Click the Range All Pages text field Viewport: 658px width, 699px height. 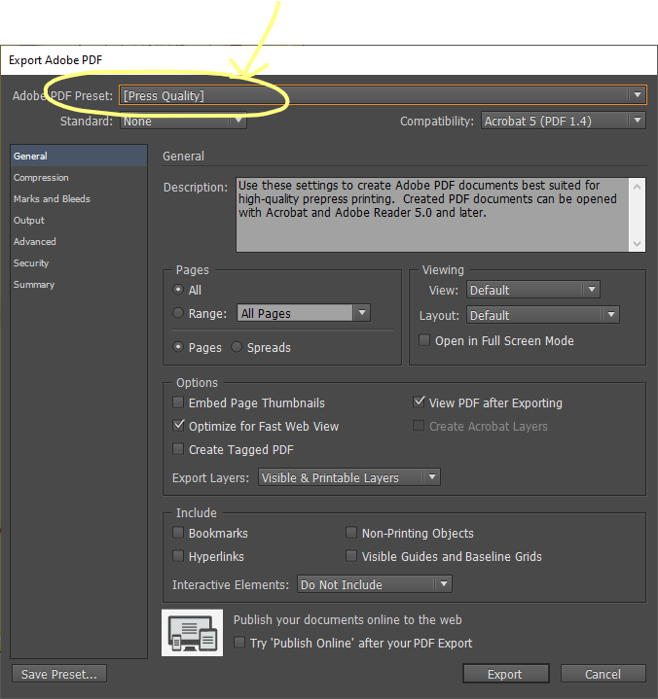click(295, 313)
